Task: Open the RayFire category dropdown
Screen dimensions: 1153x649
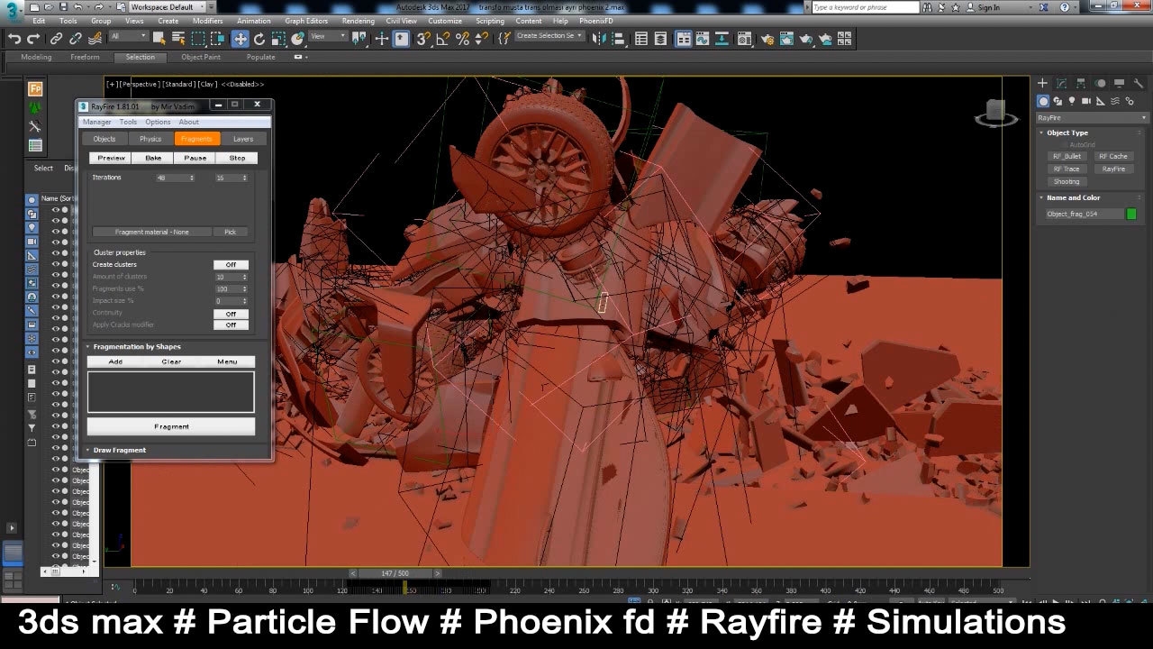Action: pos(1091,118)
